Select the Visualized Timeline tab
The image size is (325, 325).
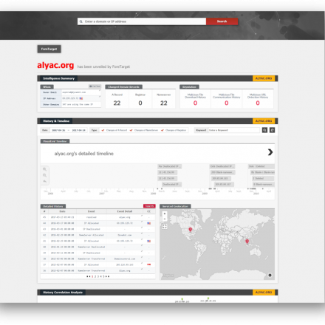click(x=55, y=141)
